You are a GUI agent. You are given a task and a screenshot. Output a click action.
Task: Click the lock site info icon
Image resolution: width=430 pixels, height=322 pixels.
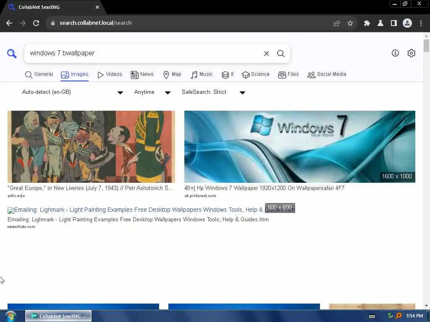(x=53, y=23)
